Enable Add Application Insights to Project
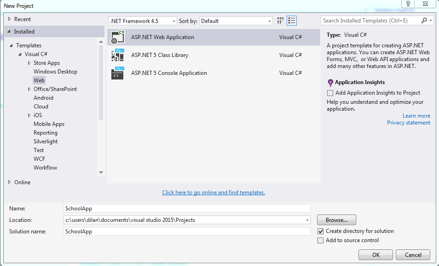 pyautogui.click(x=330, y=93)
